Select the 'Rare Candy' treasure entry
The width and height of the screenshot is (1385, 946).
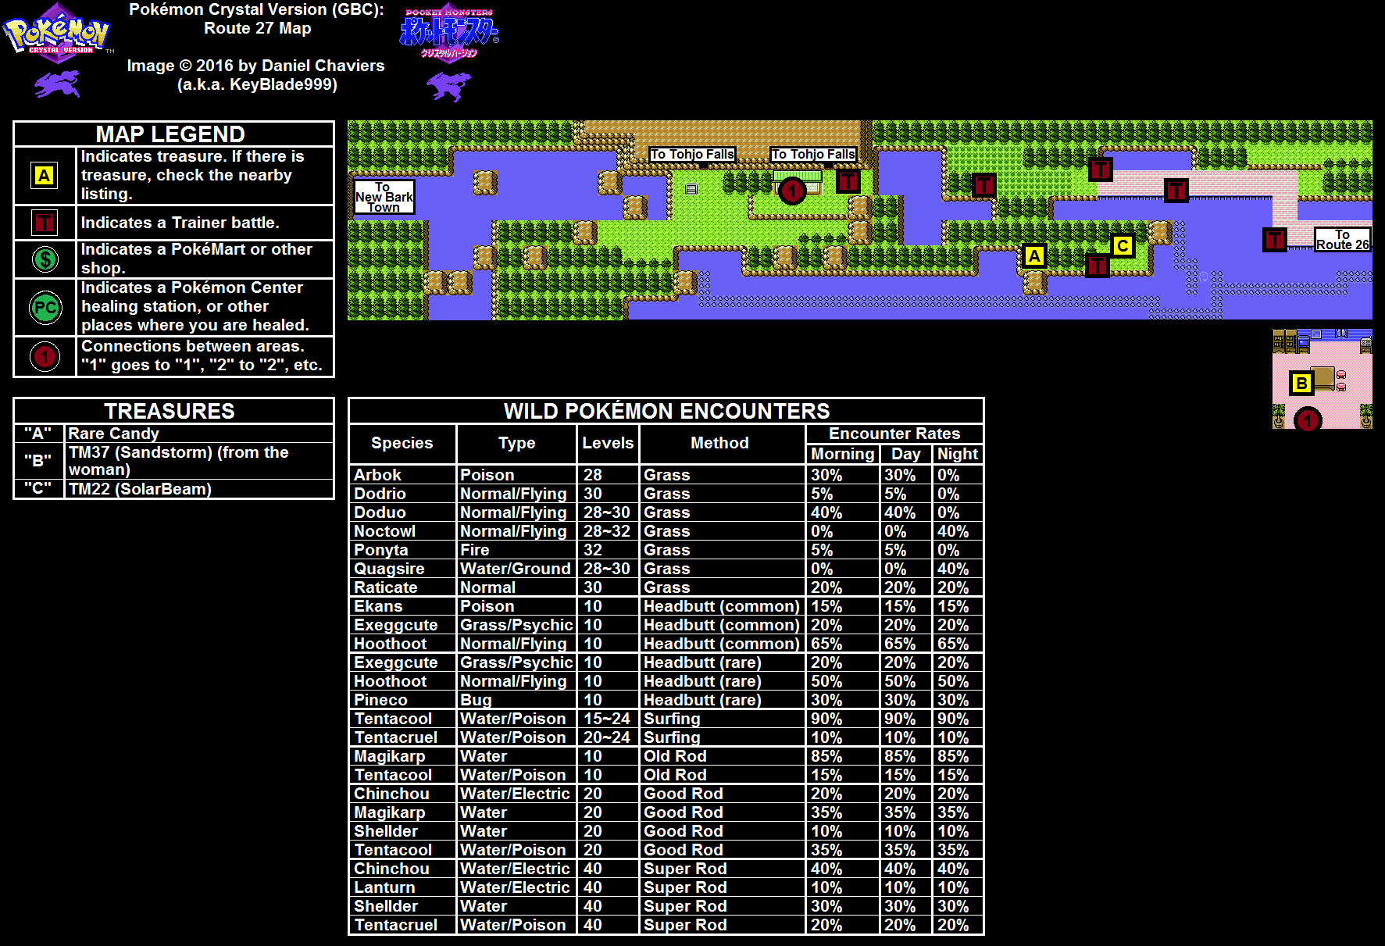[x=113, y=434]
